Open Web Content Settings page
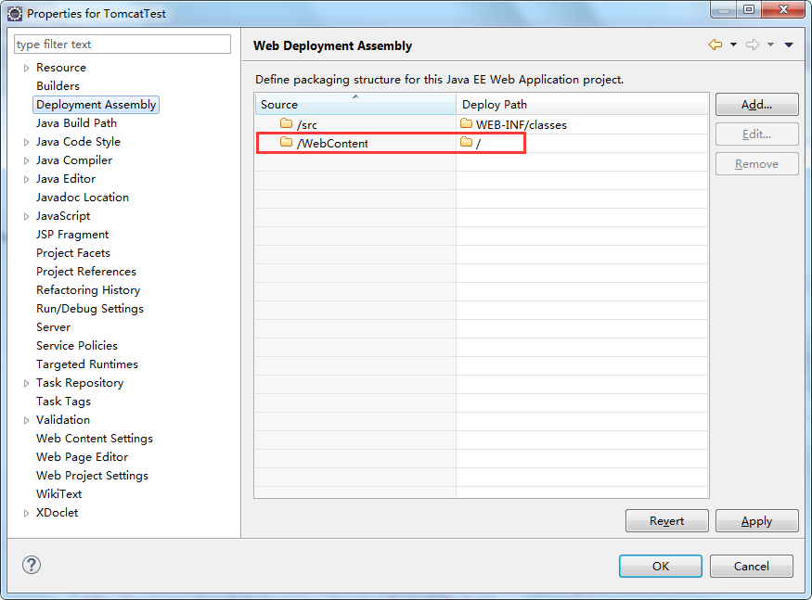Viewport: 812px width, 600px height. click(95, 439)
